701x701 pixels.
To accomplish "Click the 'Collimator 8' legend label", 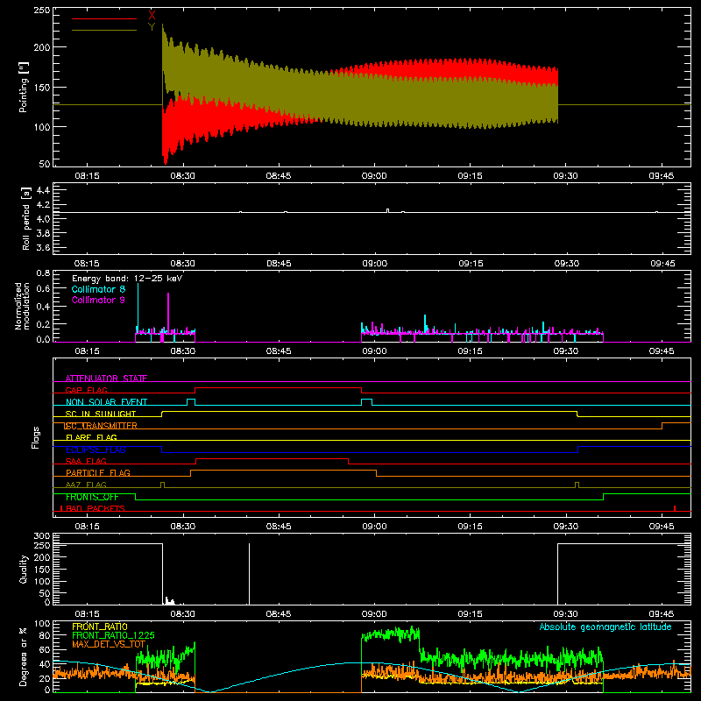I will [98, 289].
